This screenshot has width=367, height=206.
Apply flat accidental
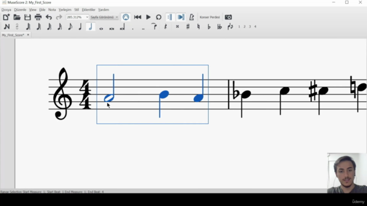click(209, 27)
